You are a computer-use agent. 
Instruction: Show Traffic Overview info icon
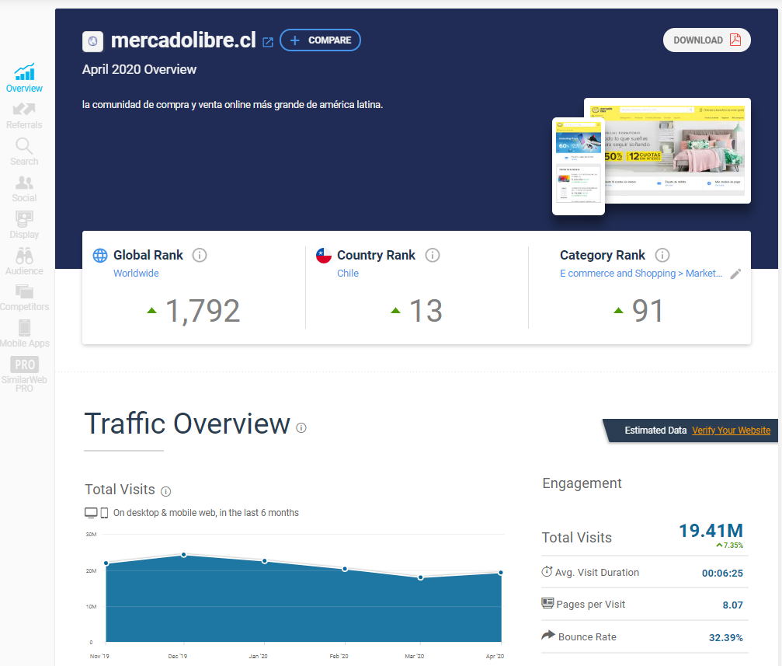(x=301, y=428)
